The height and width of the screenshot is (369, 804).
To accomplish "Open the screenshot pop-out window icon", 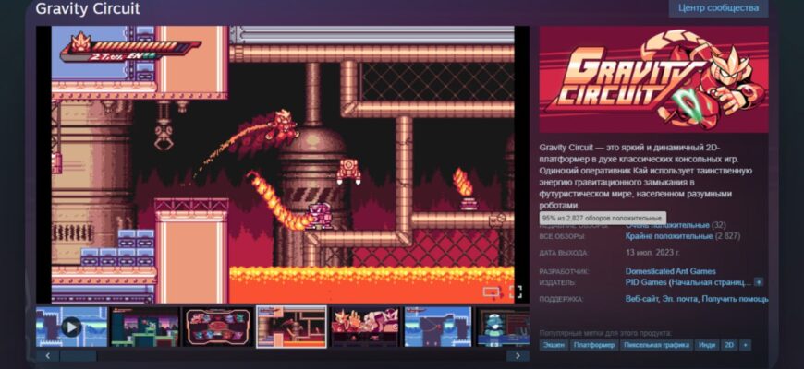I will coord(492,292).
